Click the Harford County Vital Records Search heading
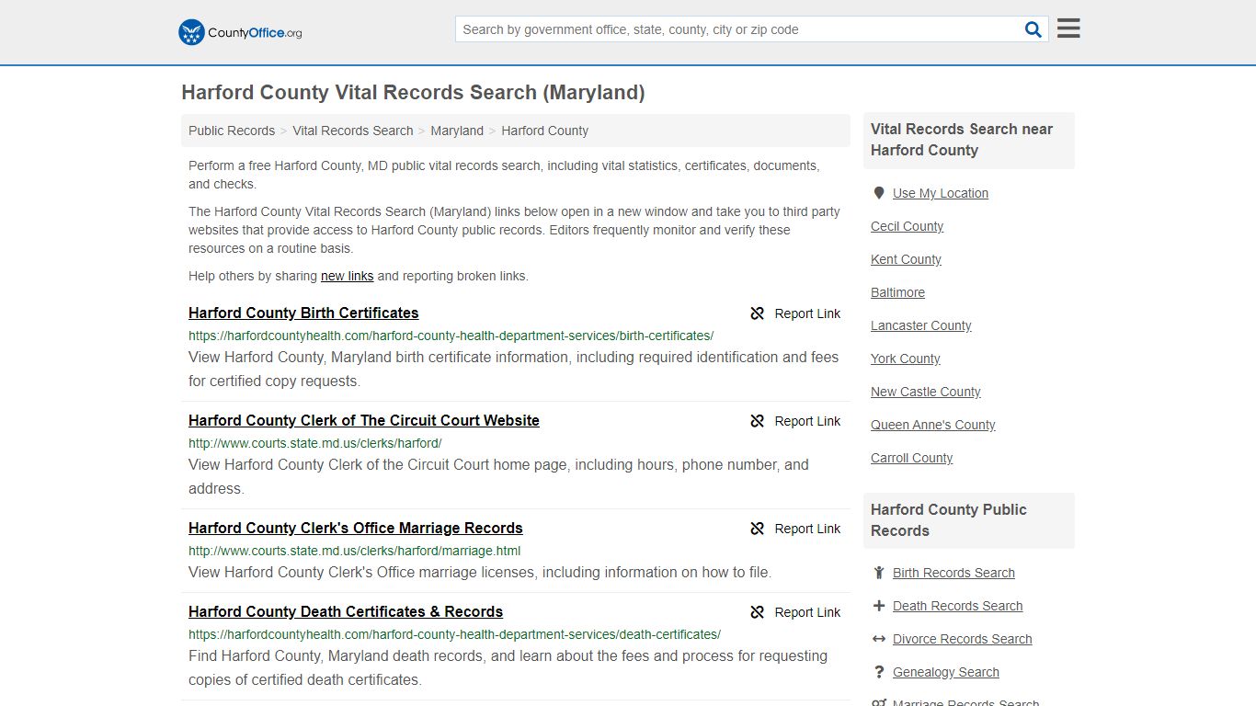The width and height of the screenshot is (1256, 706). pos(413,93)
